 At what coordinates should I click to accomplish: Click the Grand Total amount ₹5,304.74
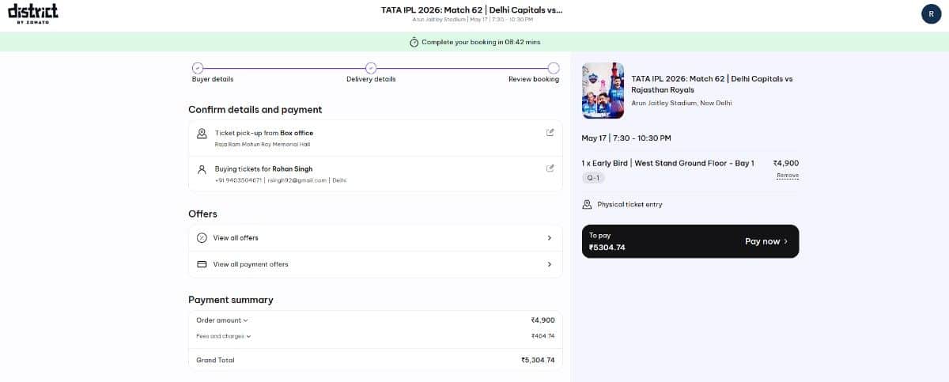pyautogui.click(x=538, y=360)
